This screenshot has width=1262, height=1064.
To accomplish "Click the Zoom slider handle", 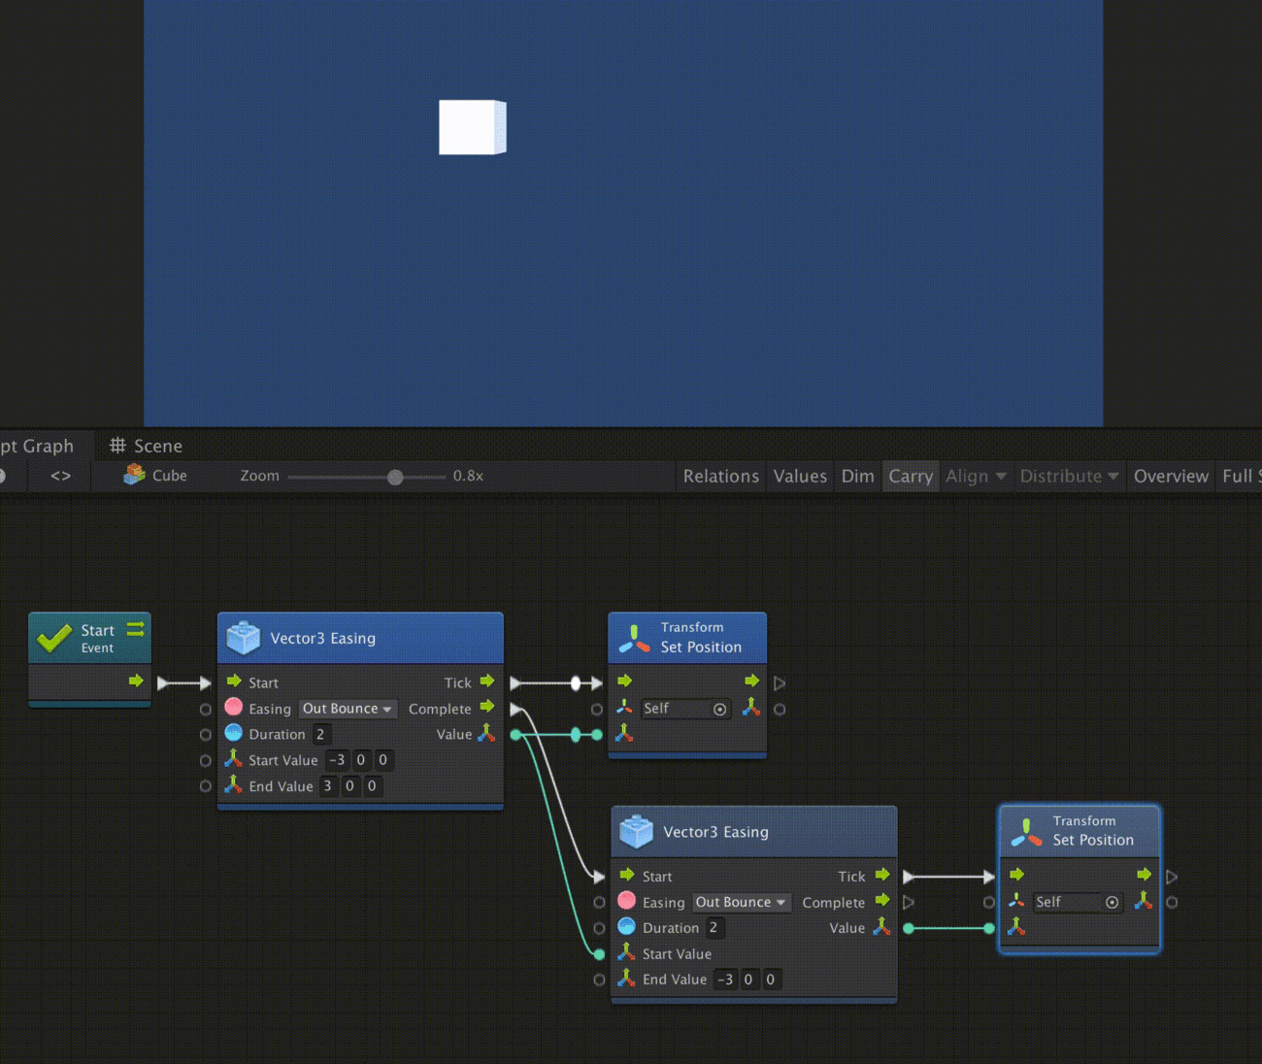I will (394, 477).
